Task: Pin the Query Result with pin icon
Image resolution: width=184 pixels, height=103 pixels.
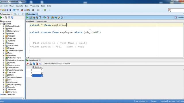Action: (x=28, y=64)
